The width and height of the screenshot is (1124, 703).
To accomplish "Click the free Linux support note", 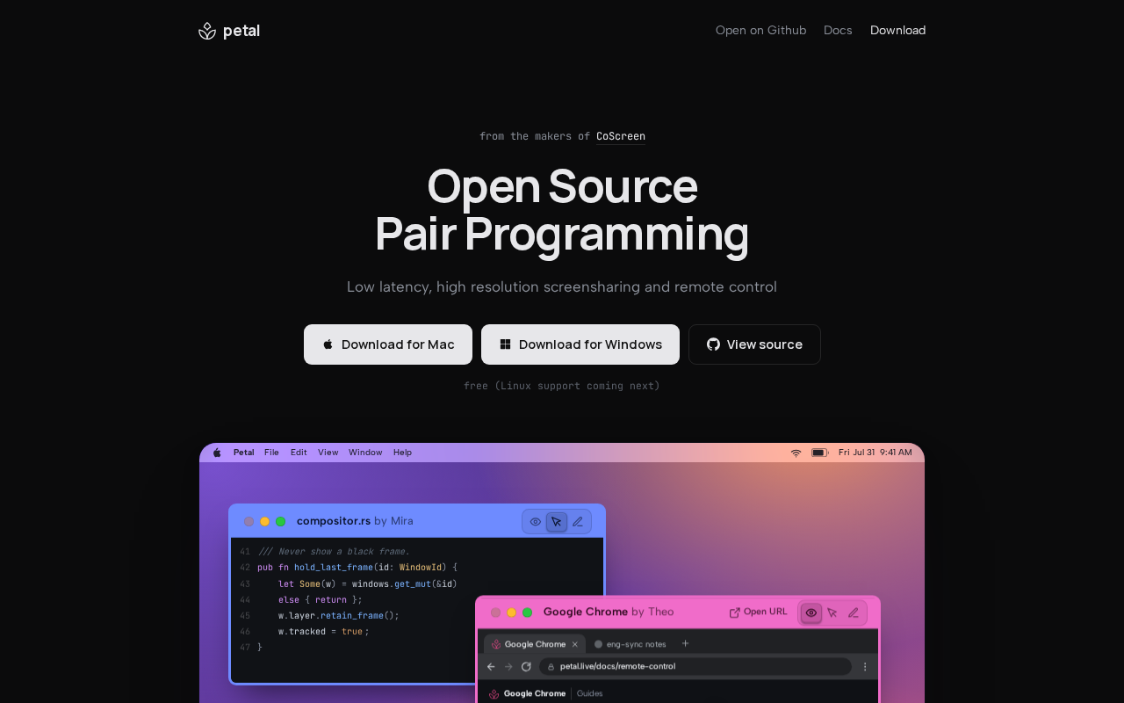I will click(562, 386).
